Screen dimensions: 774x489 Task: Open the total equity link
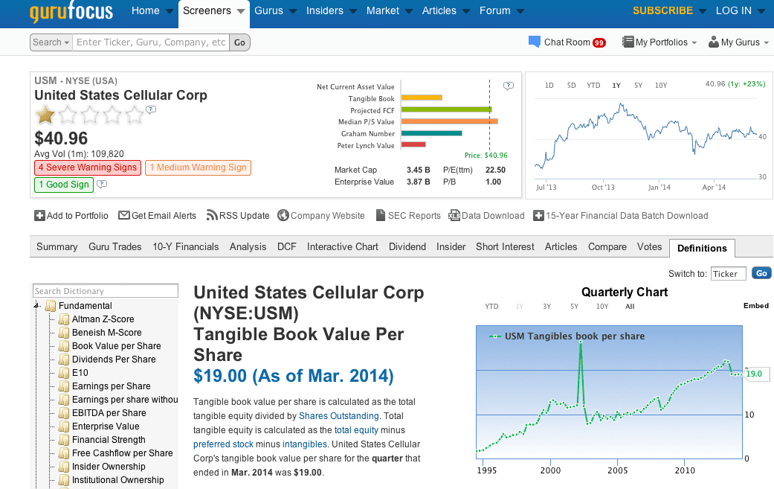click(356, 430)
